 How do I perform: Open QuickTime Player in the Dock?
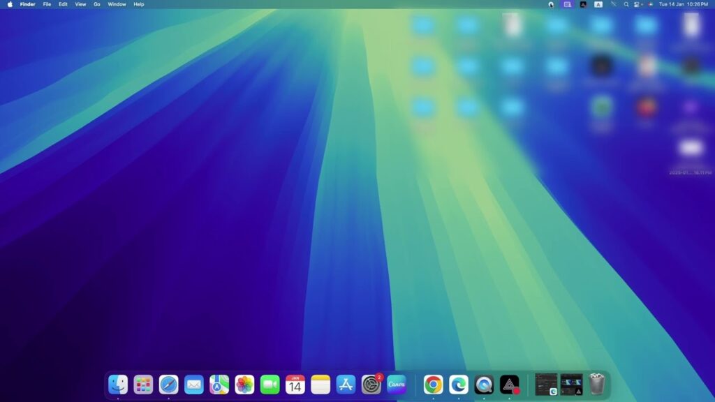tap(484, 385)
